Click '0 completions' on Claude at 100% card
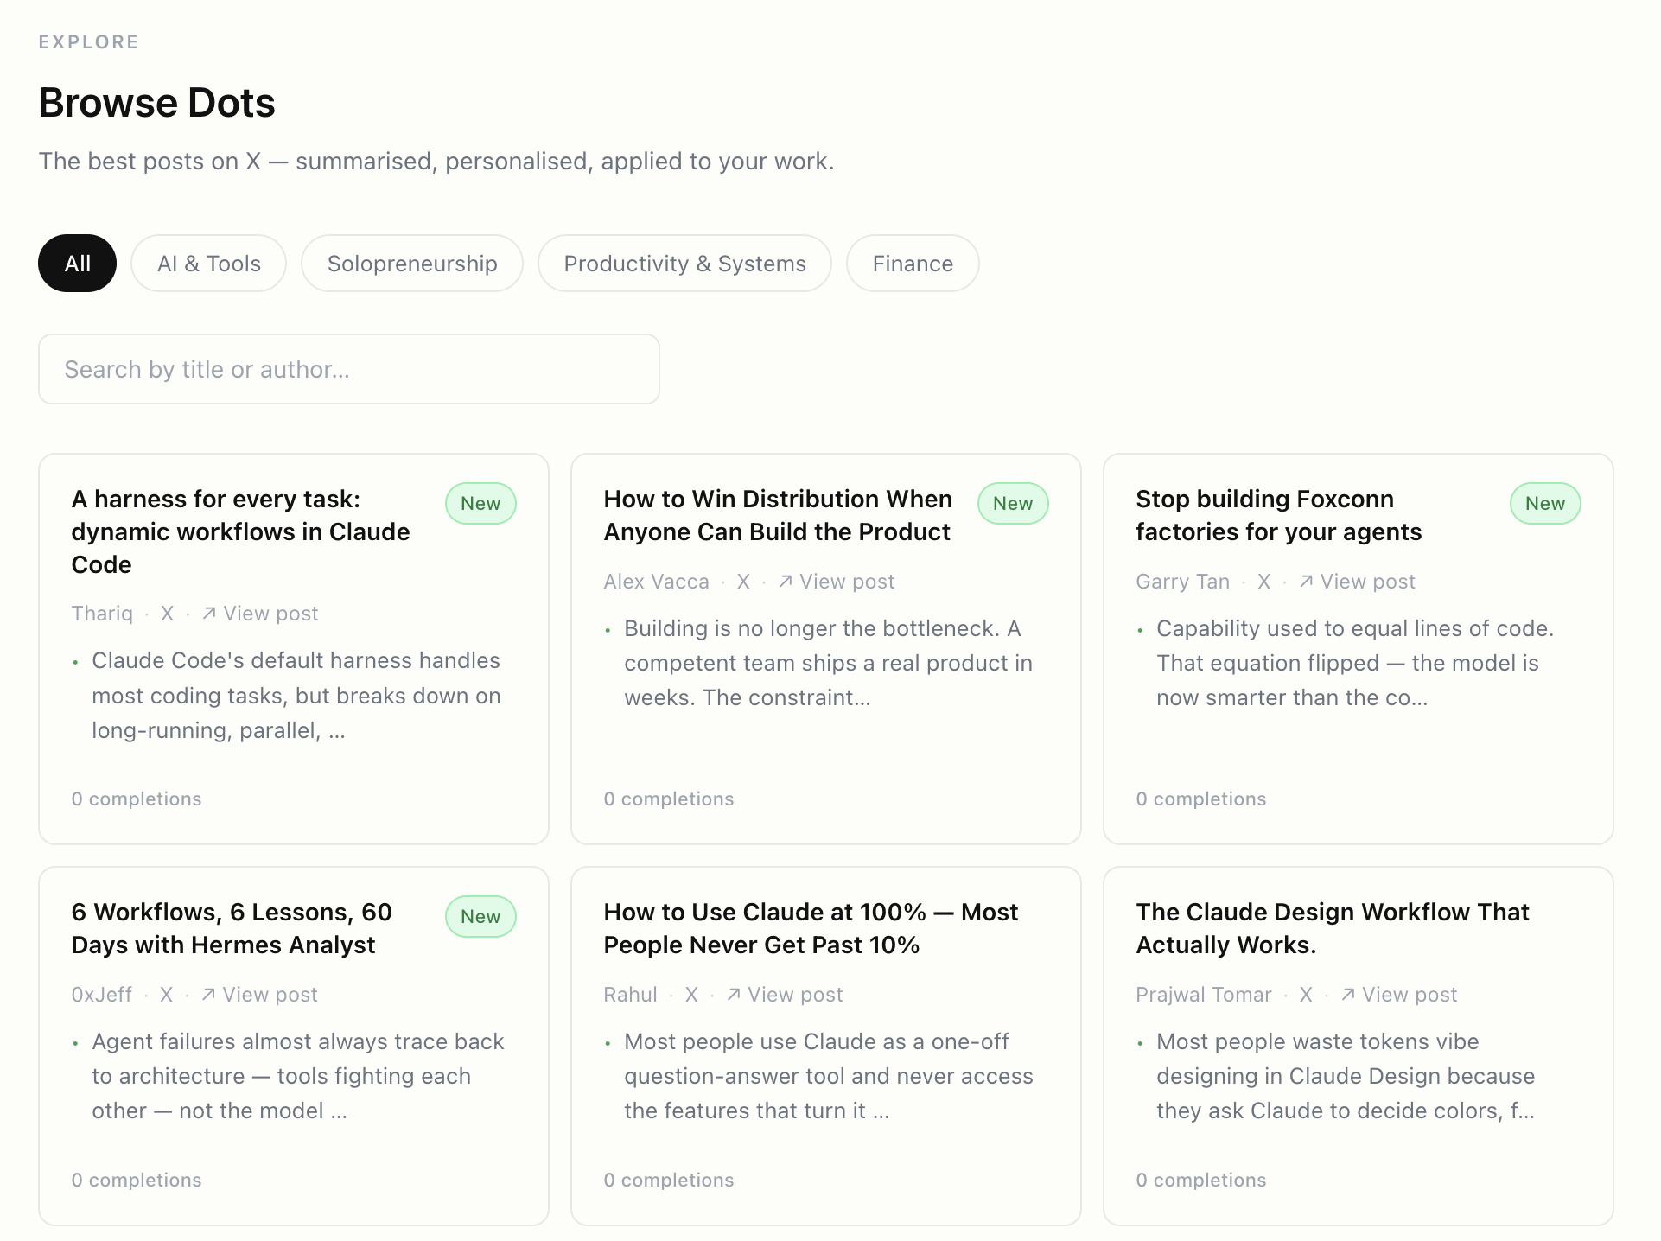The image size is (1661, 1241). 669,1180
